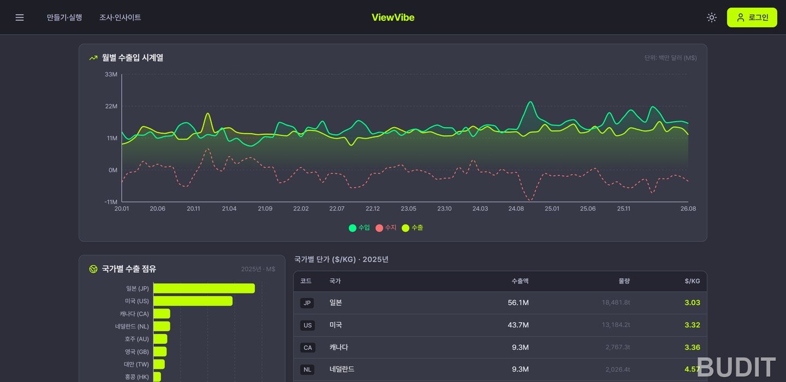Open the 조사·인사이트 menu
This screenshot has width=786, height=382.
[120, 17]
